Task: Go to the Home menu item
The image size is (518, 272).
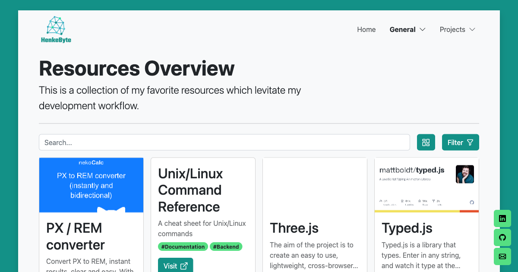Action: 366,29
